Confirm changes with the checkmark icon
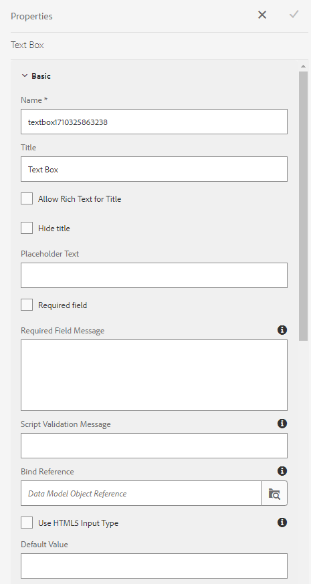Screen dimensions: 311x584 pyautogui.click(x=294, y=15)
